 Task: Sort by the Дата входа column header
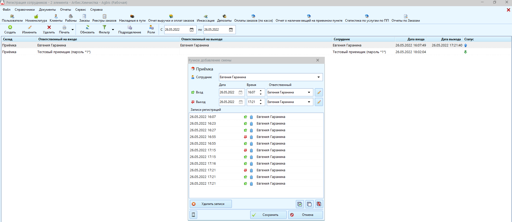coord(411,39)
